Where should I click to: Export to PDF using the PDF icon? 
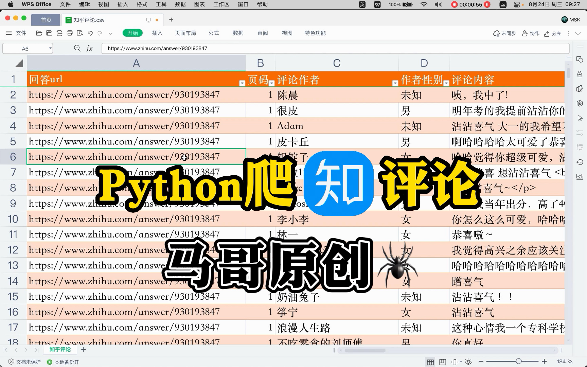click(x=59, y=33)
